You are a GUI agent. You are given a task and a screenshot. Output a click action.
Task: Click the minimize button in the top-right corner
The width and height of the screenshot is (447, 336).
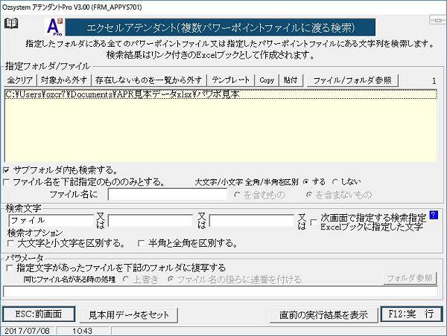tap(438, 20)
